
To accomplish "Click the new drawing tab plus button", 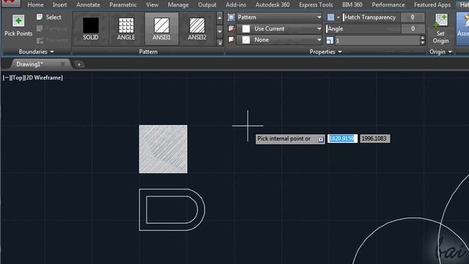I will coord(79,65).
